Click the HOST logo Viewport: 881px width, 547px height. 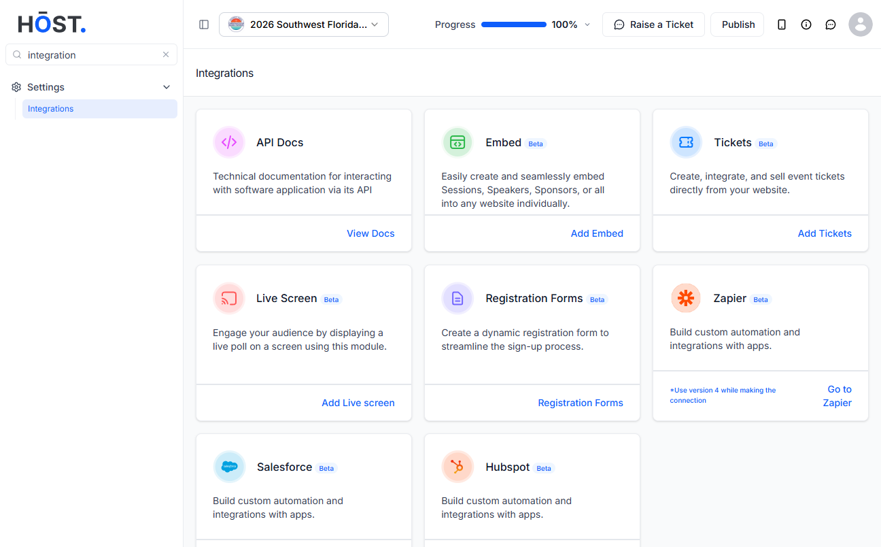pos(52,24)
